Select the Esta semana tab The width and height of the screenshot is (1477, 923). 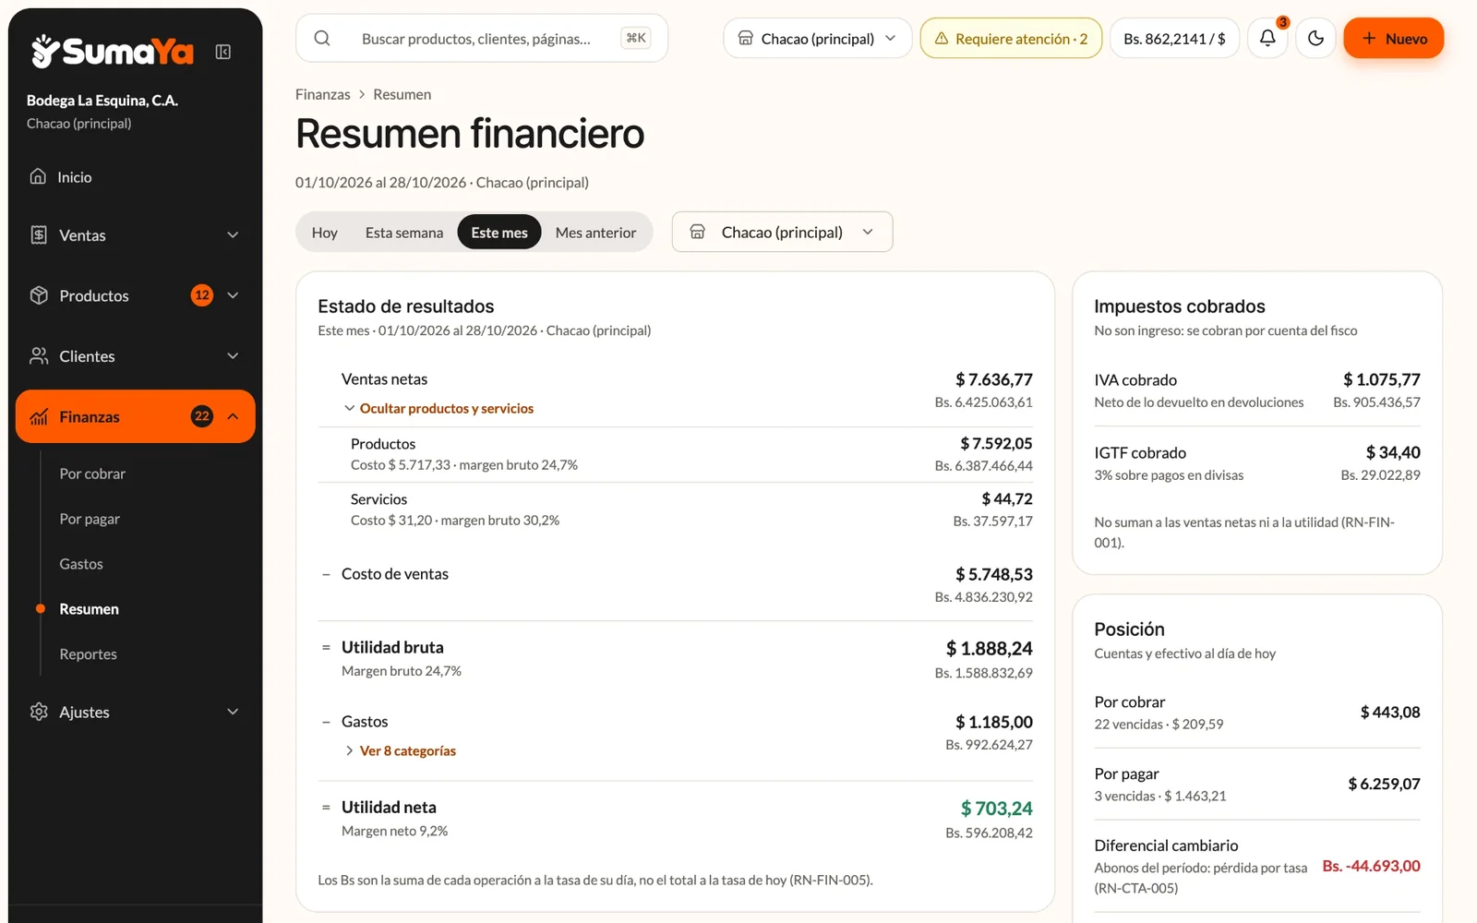click(x=403, y=232)
